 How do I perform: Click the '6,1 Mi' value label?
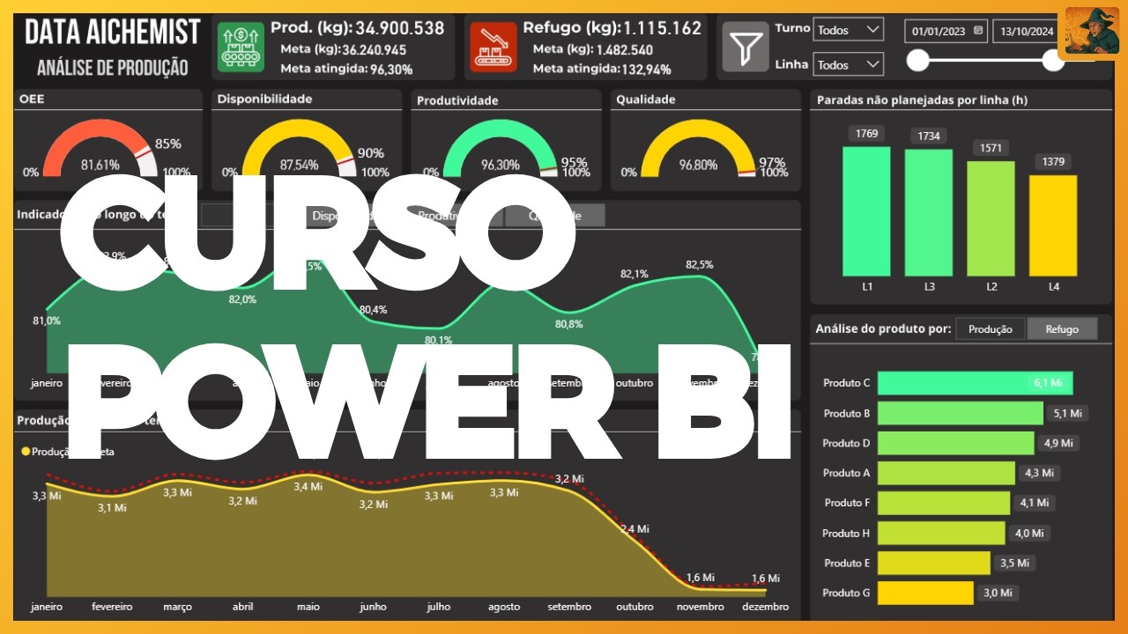[x=1049, y=383]
